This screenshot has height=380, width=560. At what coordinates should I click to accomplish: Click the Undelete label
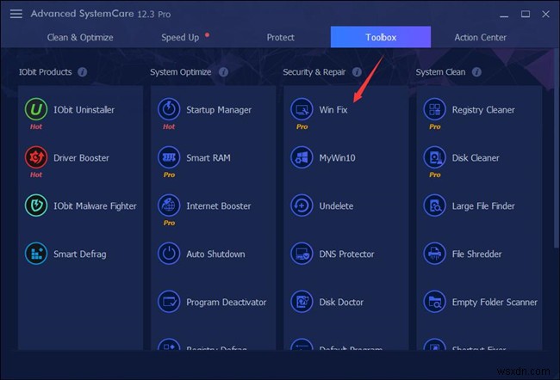click(336, 205)
